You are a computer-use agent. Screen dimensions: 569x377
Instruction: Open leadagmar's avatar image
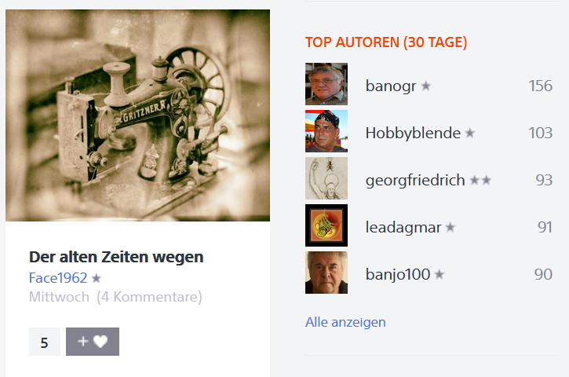[x=326, y=225]
